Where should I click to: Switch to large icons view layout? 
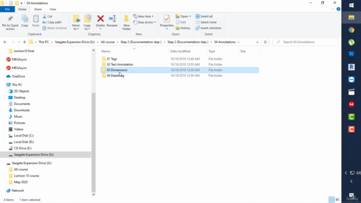click(x=337, y=200)
